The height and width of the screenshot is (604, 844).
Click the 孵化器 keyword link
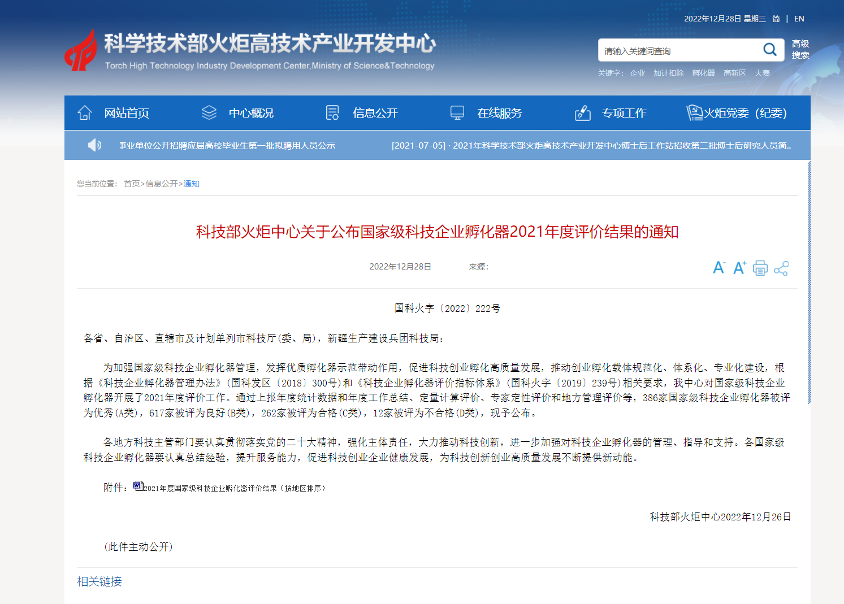[703, 73]
